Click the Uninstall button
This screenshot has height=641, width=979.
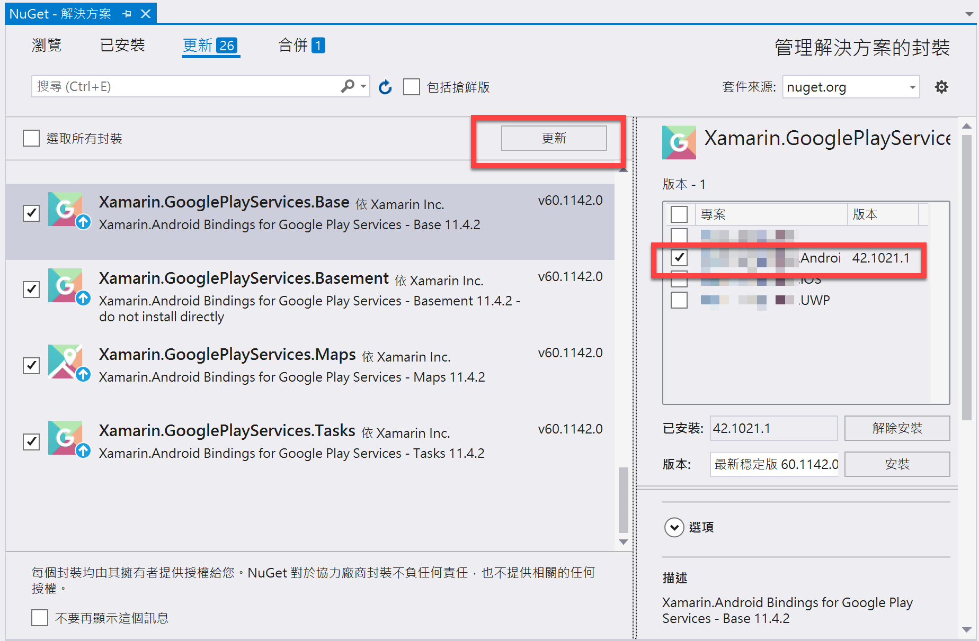click(897, 428)
